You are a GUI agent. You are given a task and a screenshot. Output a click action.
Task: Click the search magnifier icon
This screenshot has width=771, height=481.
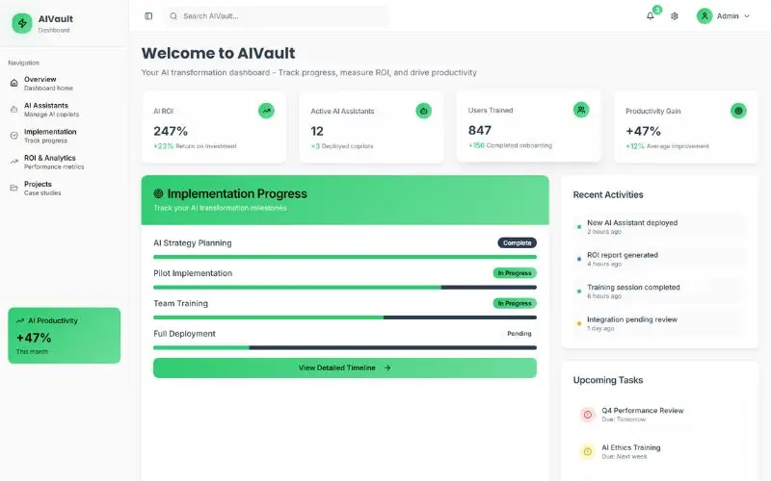pos(173,16)
